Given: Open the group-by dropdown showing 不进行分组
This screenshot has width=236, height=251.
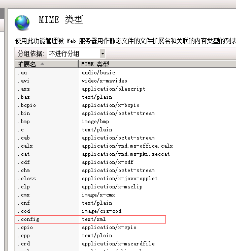Looking at the screenshot, I should [76, 54].
